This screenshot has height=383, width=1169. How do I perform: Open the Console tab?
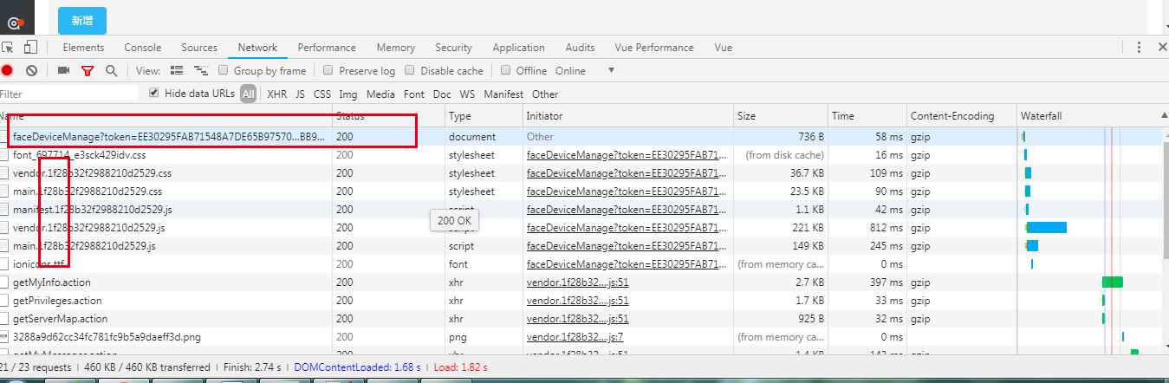click(x=143, y=48)
